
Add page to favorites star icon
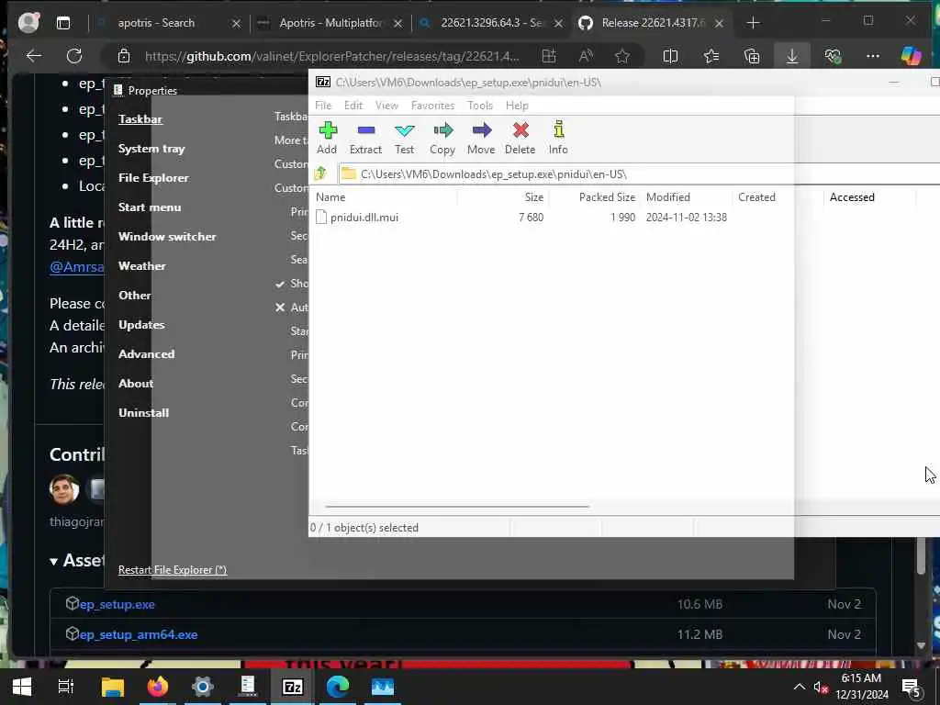[x=622, y=56]
